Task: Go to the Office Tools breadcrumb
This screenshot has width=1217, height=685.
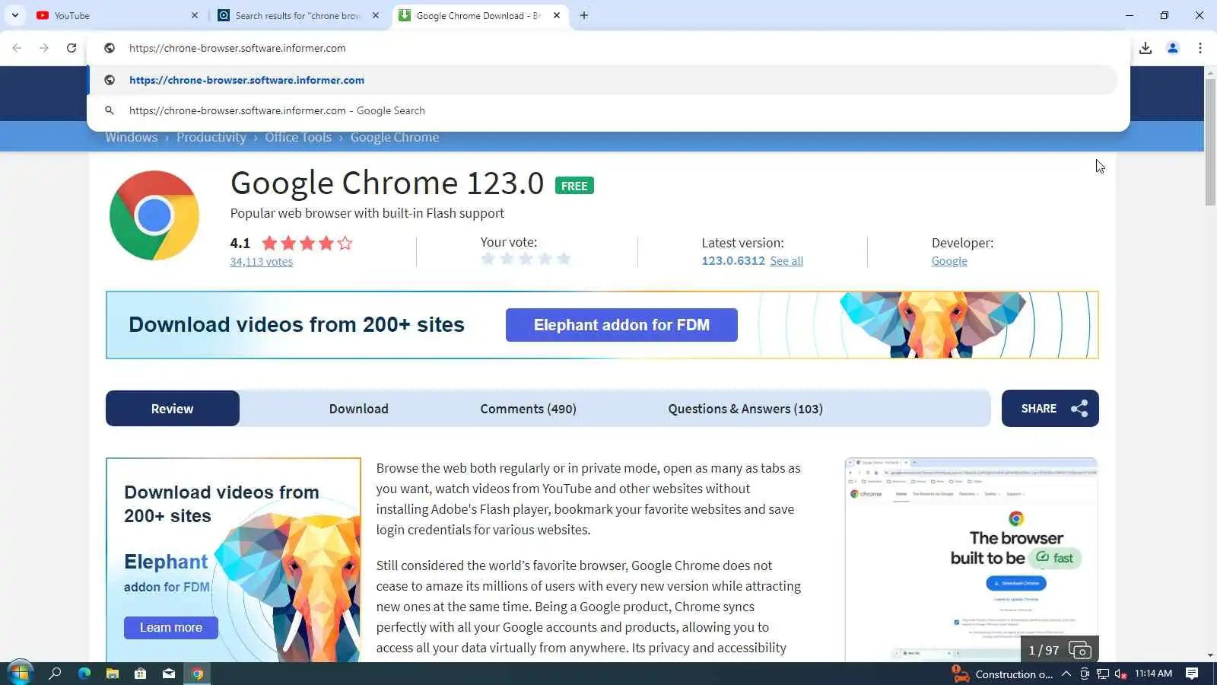Action: (298, 137)
